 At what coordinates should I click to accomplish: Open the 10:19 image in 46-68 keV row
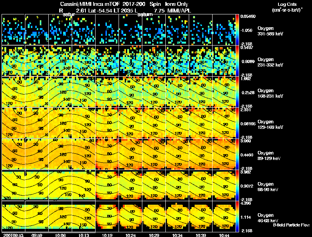pyautogui.click(x=107, y=216)
